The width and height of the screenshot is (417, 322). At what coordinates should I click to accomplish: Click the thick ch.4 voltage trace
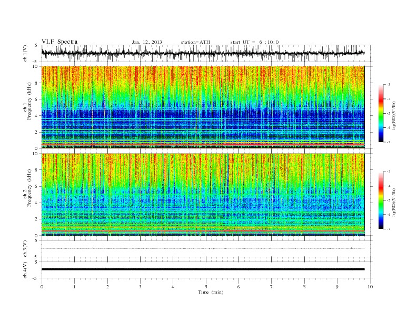(203, 269)
